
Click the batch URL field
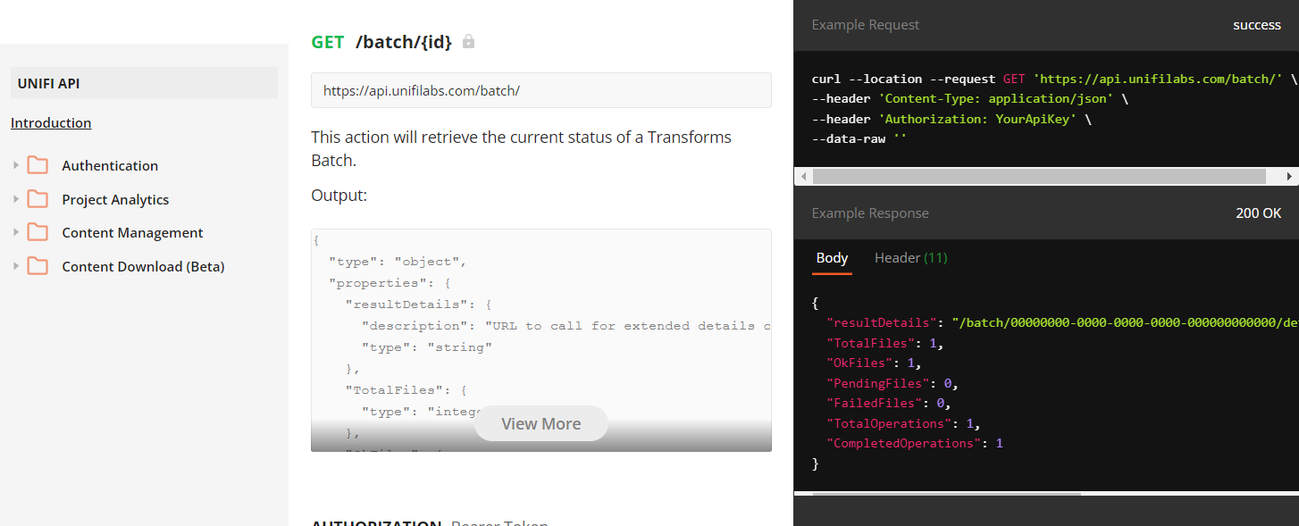click(x=541, y=90)
